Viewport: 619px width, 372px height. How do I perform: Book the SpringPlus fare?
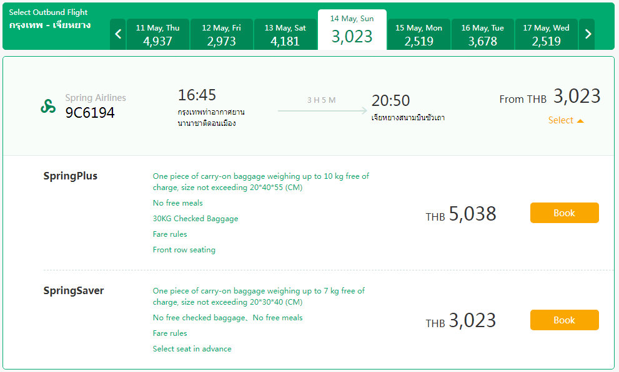pyautogui.click(x=564, y=213)
